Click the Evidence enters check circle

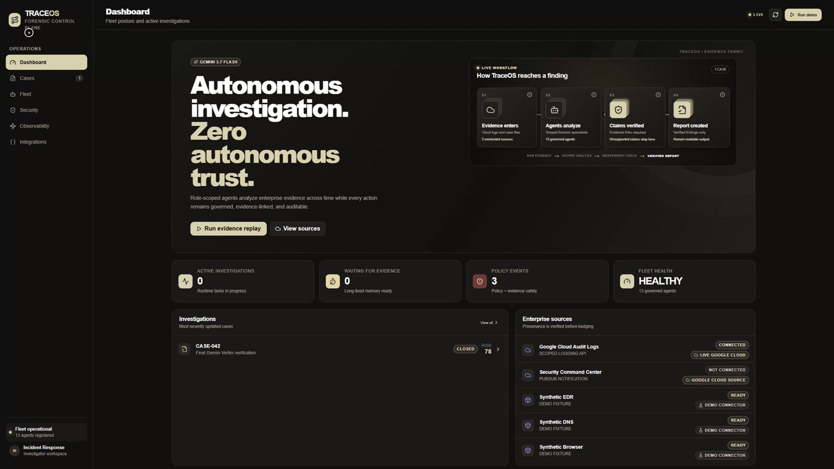tap(530, 95)
